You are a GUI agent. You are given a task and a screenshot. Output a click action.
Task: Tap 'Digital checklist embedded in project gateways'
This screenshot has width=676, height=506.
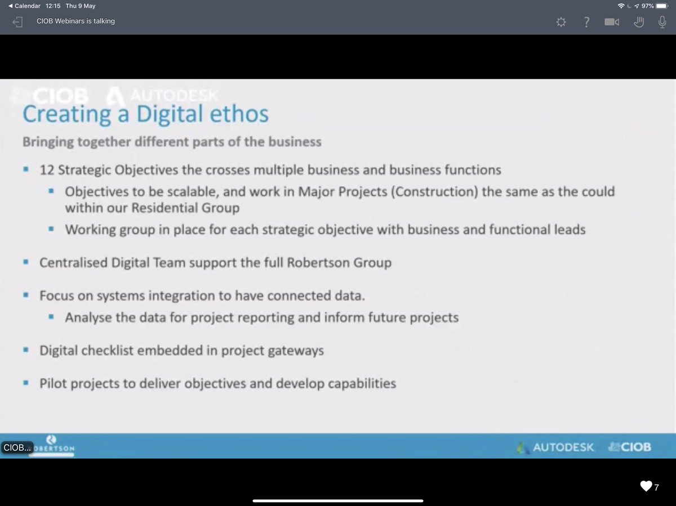pos(181,351)
